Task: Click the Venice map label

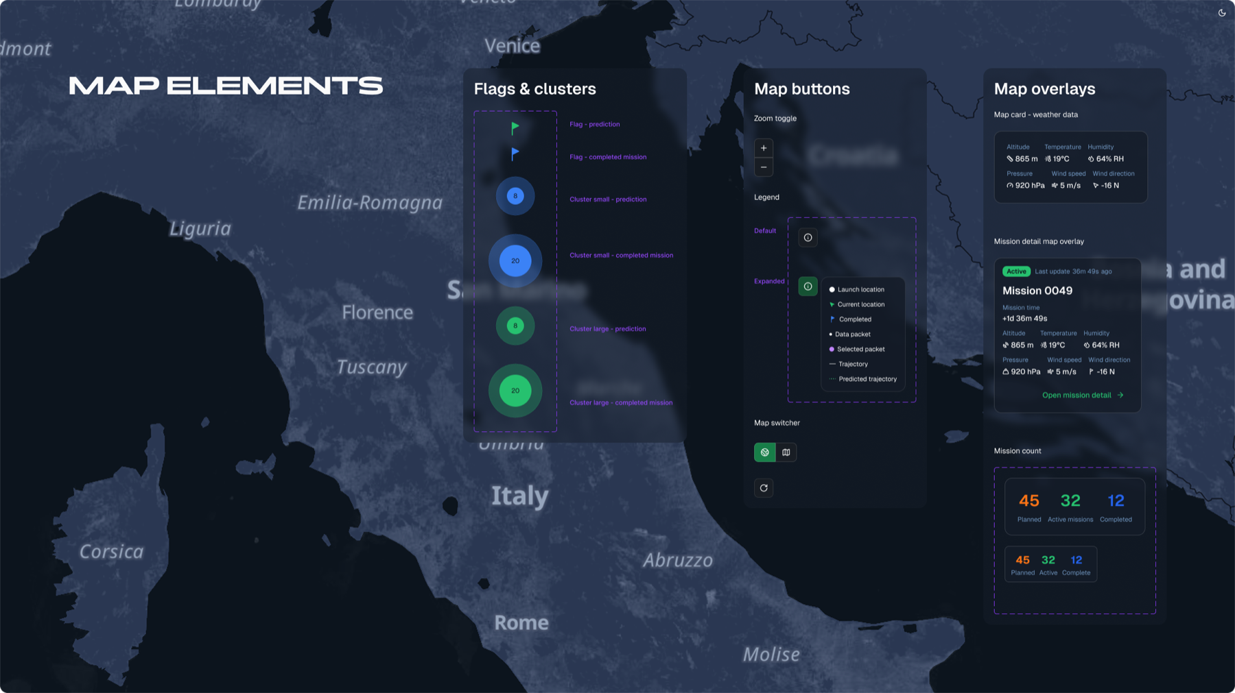Action: tap(513, 46)
